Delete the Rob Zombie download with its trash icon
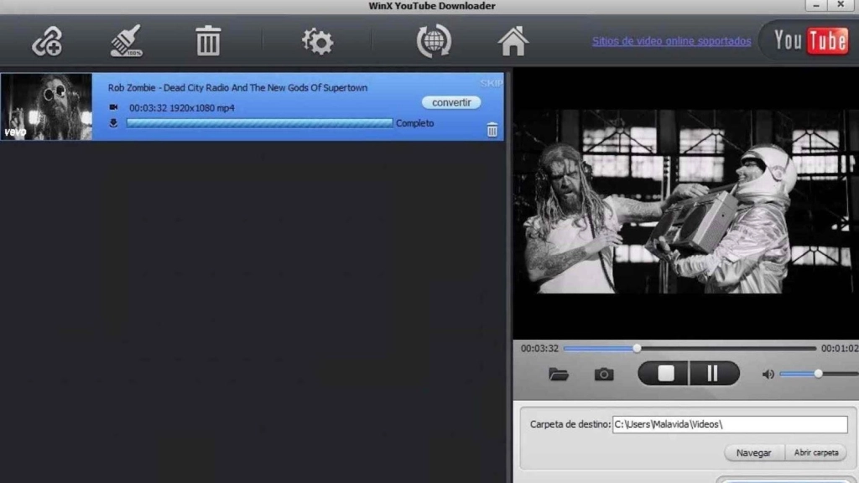The height and width of the screenshot is (483, 859). (x=492, y=130)
